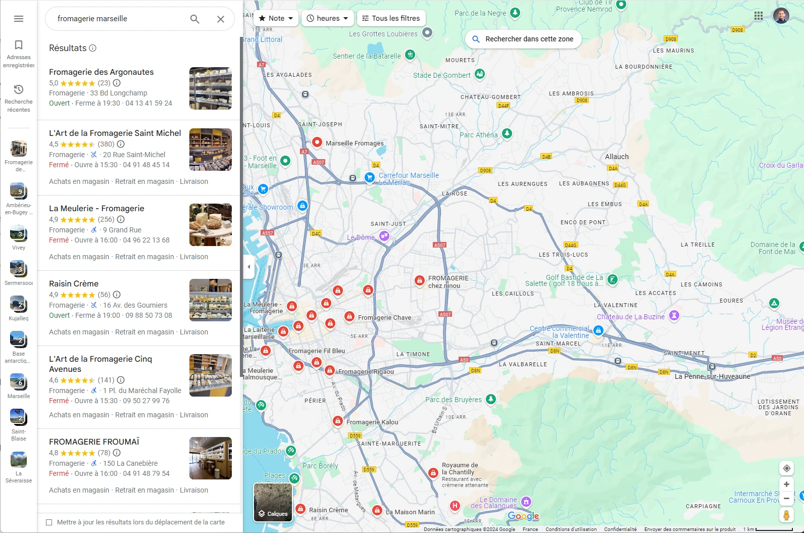804x533 pixels.
Task: Click rating info icon for Fromagerie des Argonautes
Action: click(117, 83)
